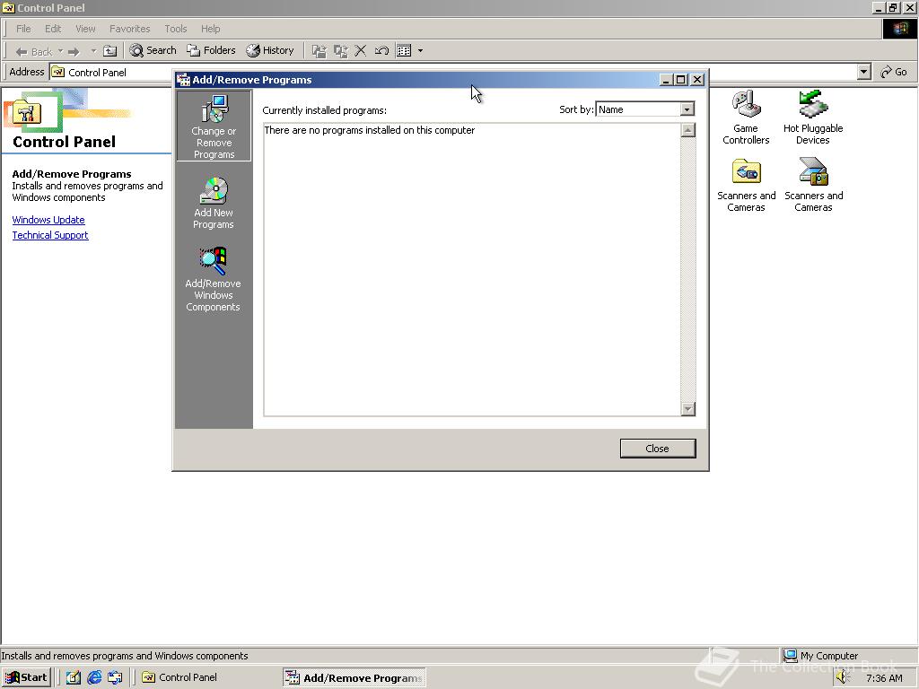Minimize the Add/Remove Programs dialog
Viewport: 919px width, 689px height.
pyautogui.click(x=666, y=80)
